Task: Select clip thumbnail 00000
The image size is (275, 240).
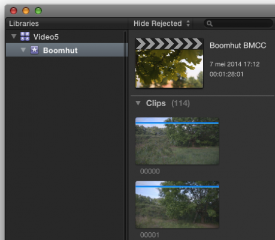Action: [x=177, y=141]
